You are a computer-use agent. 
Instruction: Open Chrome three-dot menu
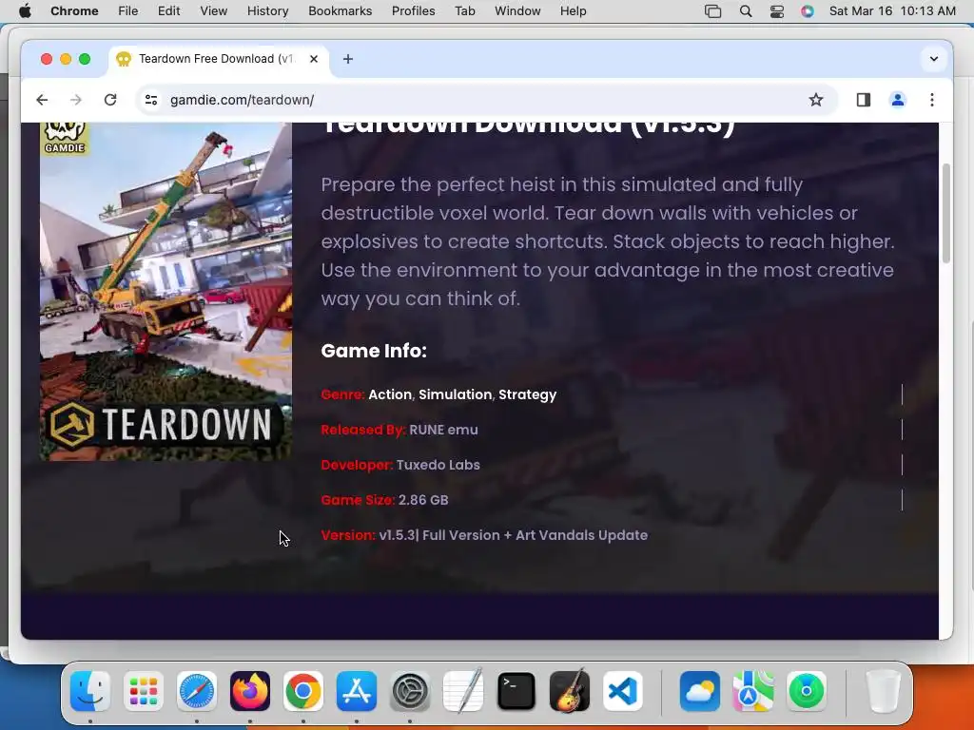(x=932, y=100)
